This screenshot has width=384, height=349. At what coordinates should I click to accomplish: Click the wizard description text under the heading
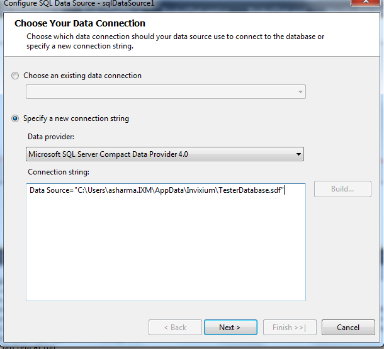[x=175, y=41]
